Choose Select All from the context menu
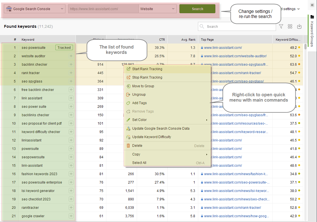This screenshot has width=317, height=222. click(167, 163)
